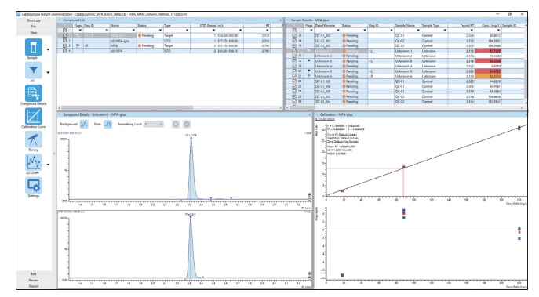The width and height of the screenshot is (539, 297).
Task: Open the Edit sidebar section
Action: point(33,274)
